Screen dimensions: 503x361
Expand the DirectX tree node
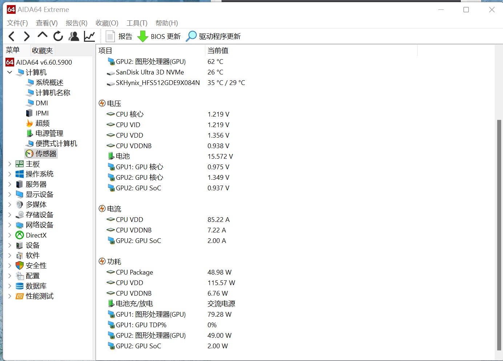(10, 235)
